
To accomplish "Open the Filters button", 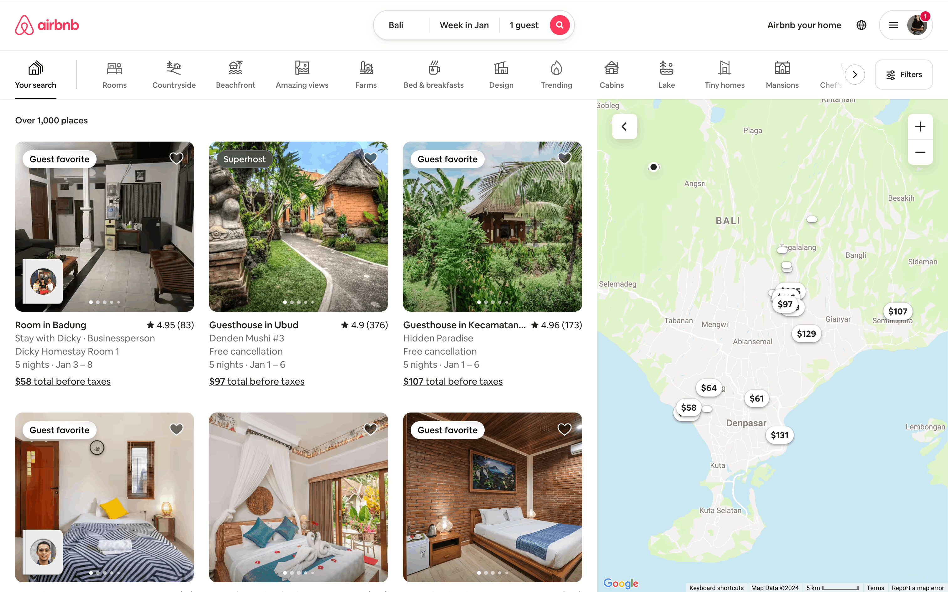I will (904, 75).
